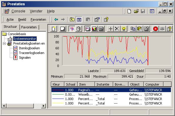This screenshot has height=116, width=175.
Task: Click the Minimum value 21.968
Action: point(77,76)
